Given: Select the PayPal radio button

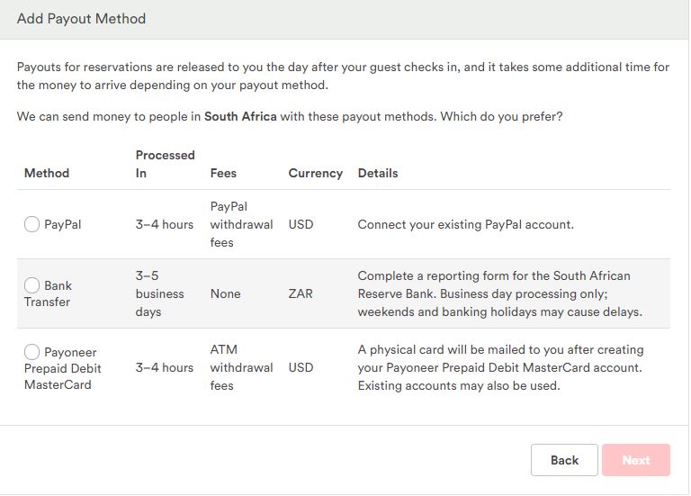Looking at the screenshot, I should pyautogui.click(x=32, y=224).
